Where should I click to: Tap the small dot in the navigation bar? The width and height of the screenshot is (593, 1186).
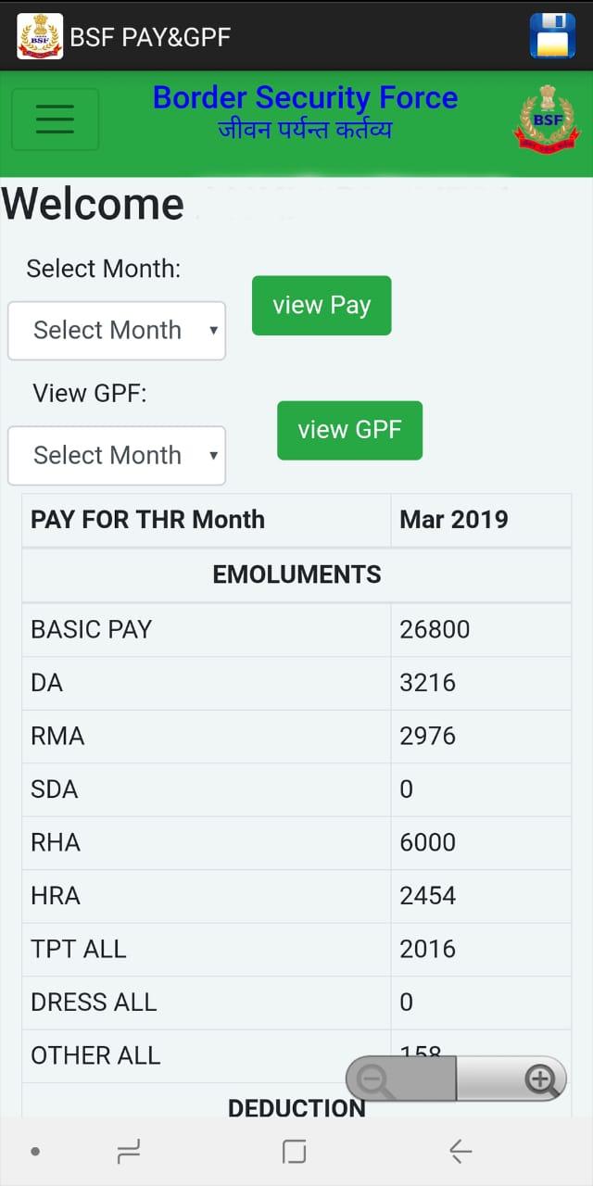pos(35,1152)
